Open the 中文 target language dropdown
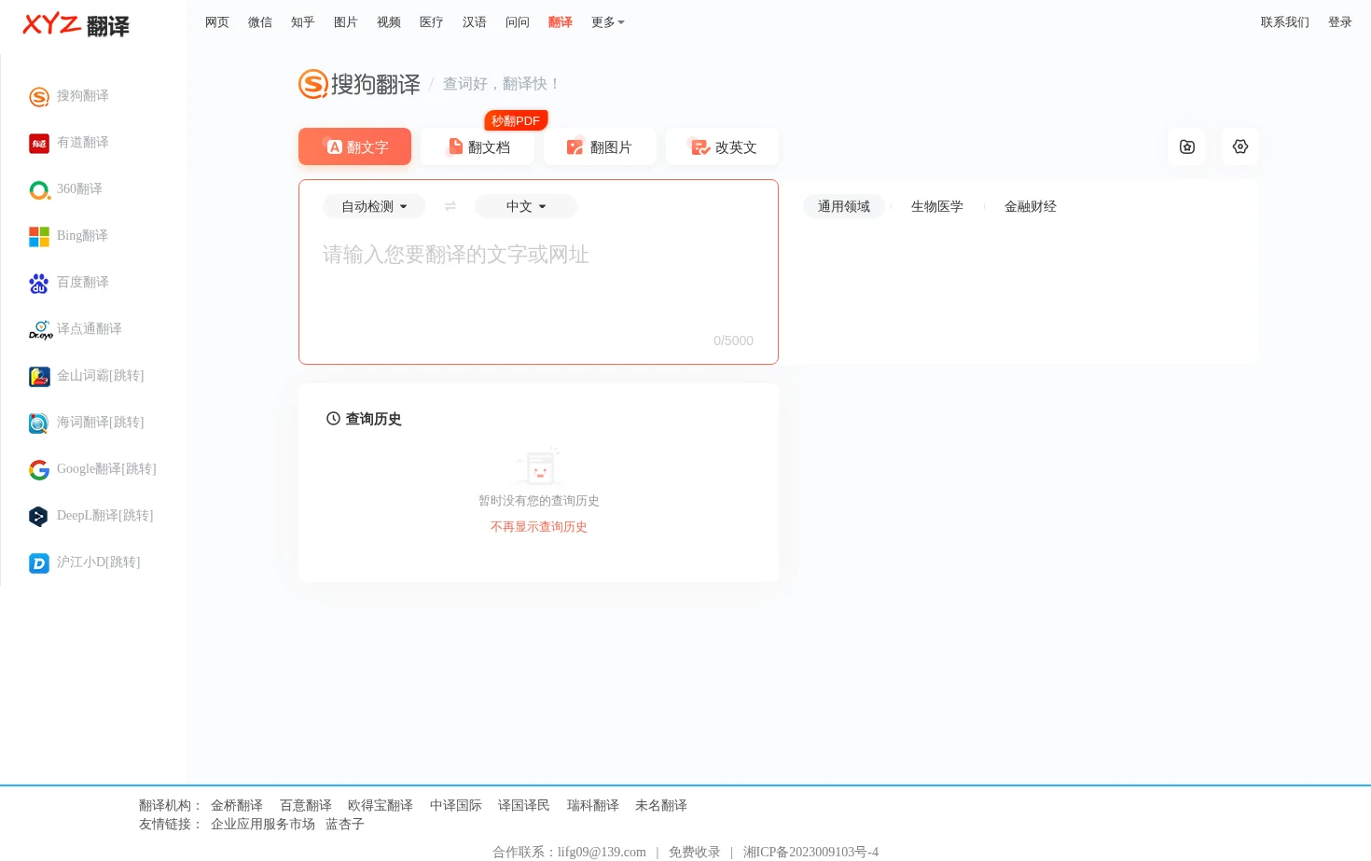Screen dimensions: 1371x861 526,206
